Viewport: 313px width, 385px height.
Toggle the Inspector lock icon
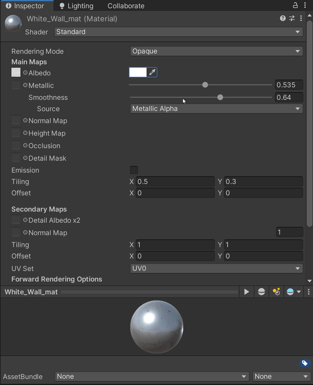(295, 5)
